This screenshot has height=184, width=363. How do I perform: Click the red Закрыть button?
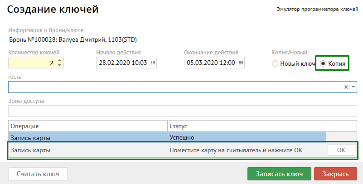tap(335, 174)
